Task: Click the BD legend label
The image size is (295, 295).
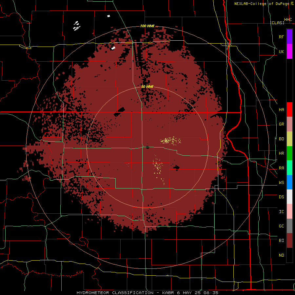Action: point(281,139)
